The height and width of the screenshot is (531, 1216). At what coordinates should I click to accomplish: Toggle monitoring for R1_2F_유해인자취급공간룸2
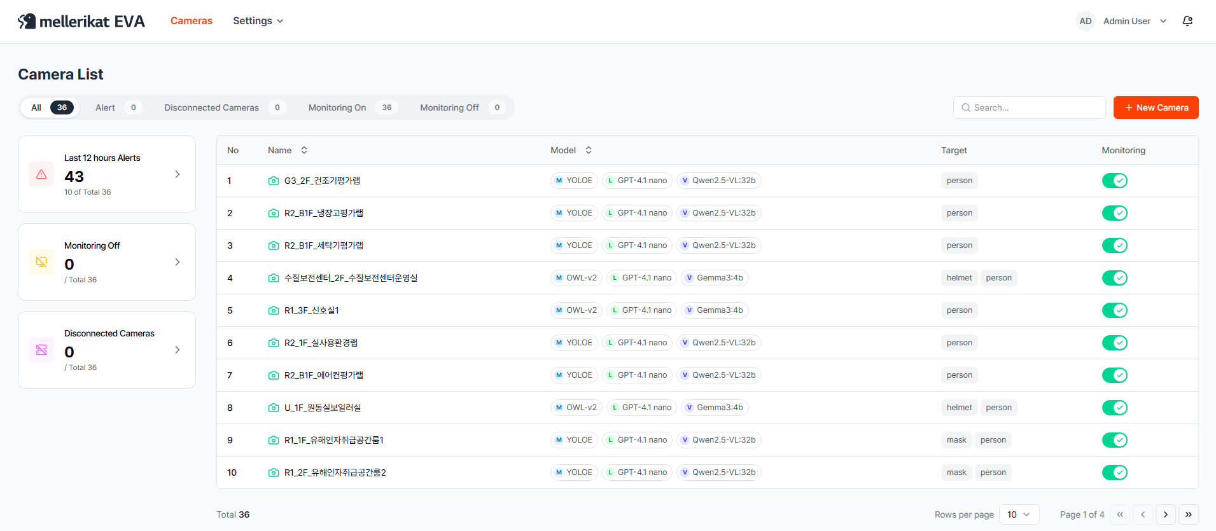(x=1115, y=472)
